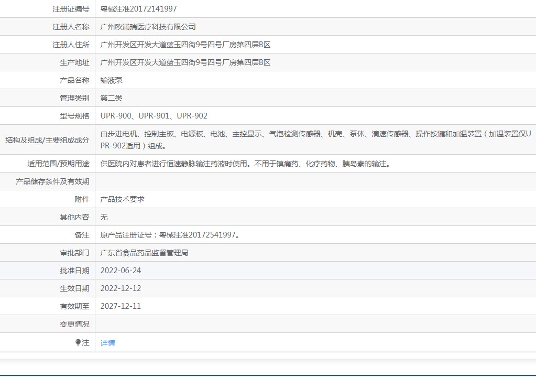Screen dimensions: 536x377
Task: Click the 生产地址 address value
Action: pyautogui.click(x=185, y=62)
